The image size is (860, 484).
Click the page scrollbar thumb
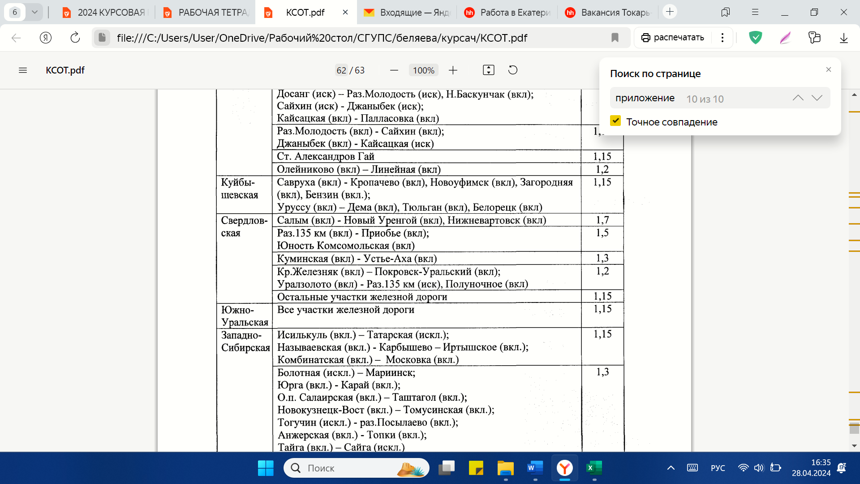point(854,428)
